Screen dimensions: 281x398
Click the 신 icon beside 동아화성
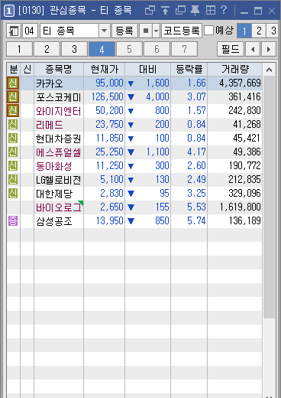click(x=13, y=166)
